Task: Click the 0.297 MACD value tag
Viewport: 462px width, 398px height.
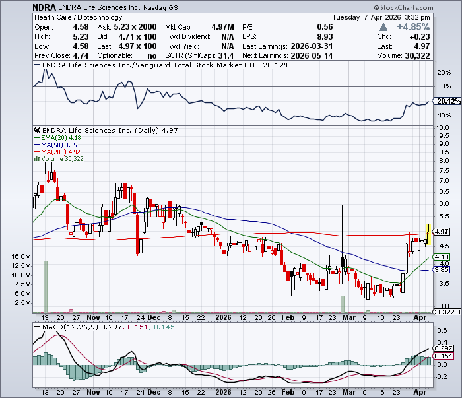Action: 444,348
